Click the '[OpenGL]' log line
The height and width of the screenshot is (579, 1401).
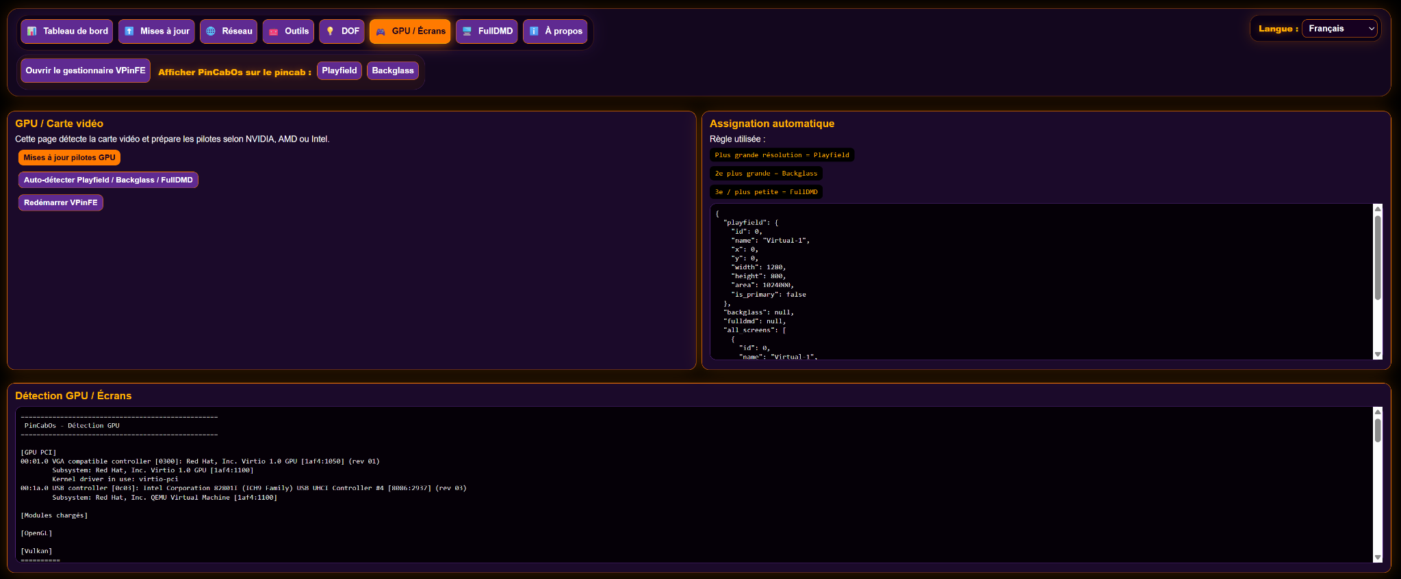[x=36, y=533]
